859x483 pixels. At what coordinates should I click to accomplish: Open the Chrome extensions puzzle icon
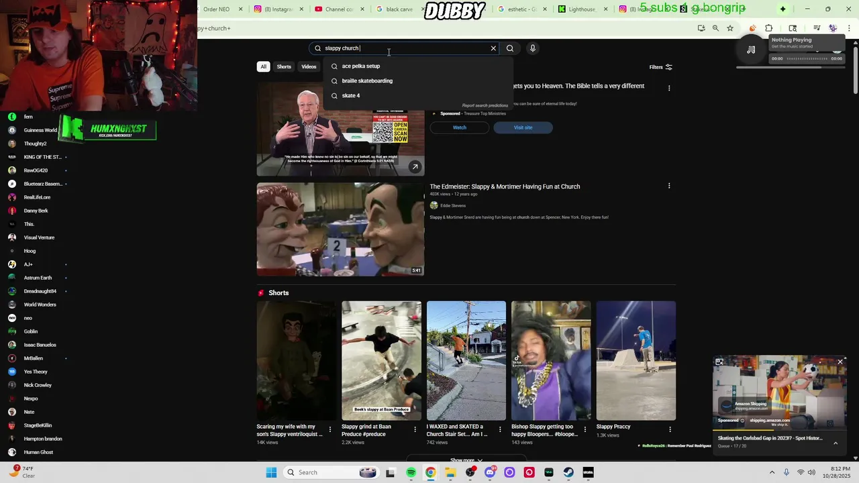[x=769, y=28]
